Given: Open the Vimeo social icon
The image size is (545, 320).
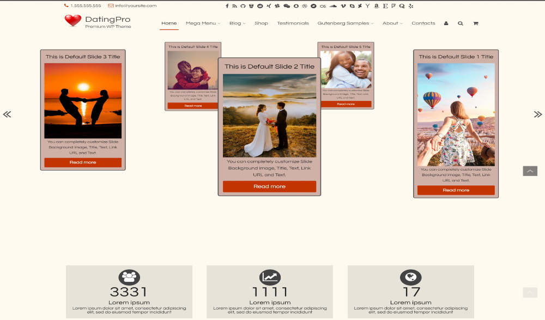Looking at the screenshot, I should pyautogui.click(x=343, y=6).
